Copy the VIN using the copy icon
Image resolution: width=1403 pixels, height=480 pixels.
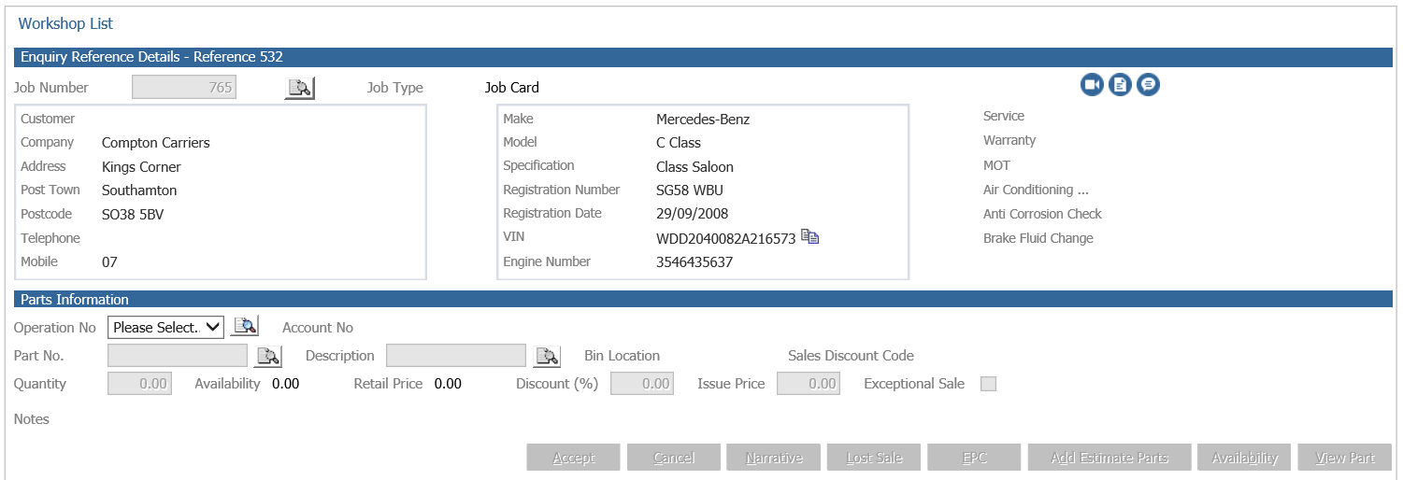[810, 237]
